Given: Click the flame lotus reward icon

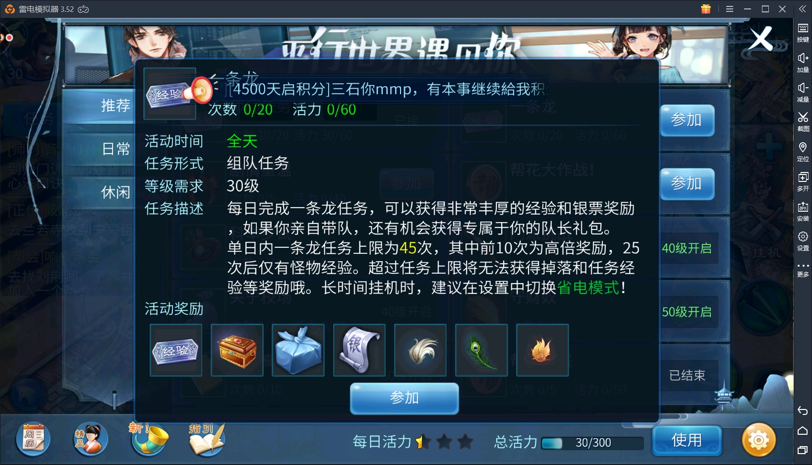Looking at the screenshot, I should click(542, 350).
